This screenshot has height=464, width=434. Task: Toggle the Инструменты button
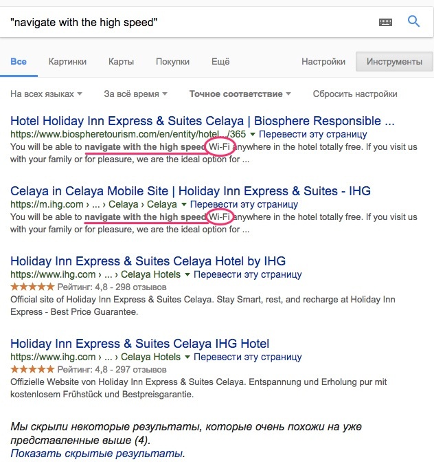click(x=394, y=62)
